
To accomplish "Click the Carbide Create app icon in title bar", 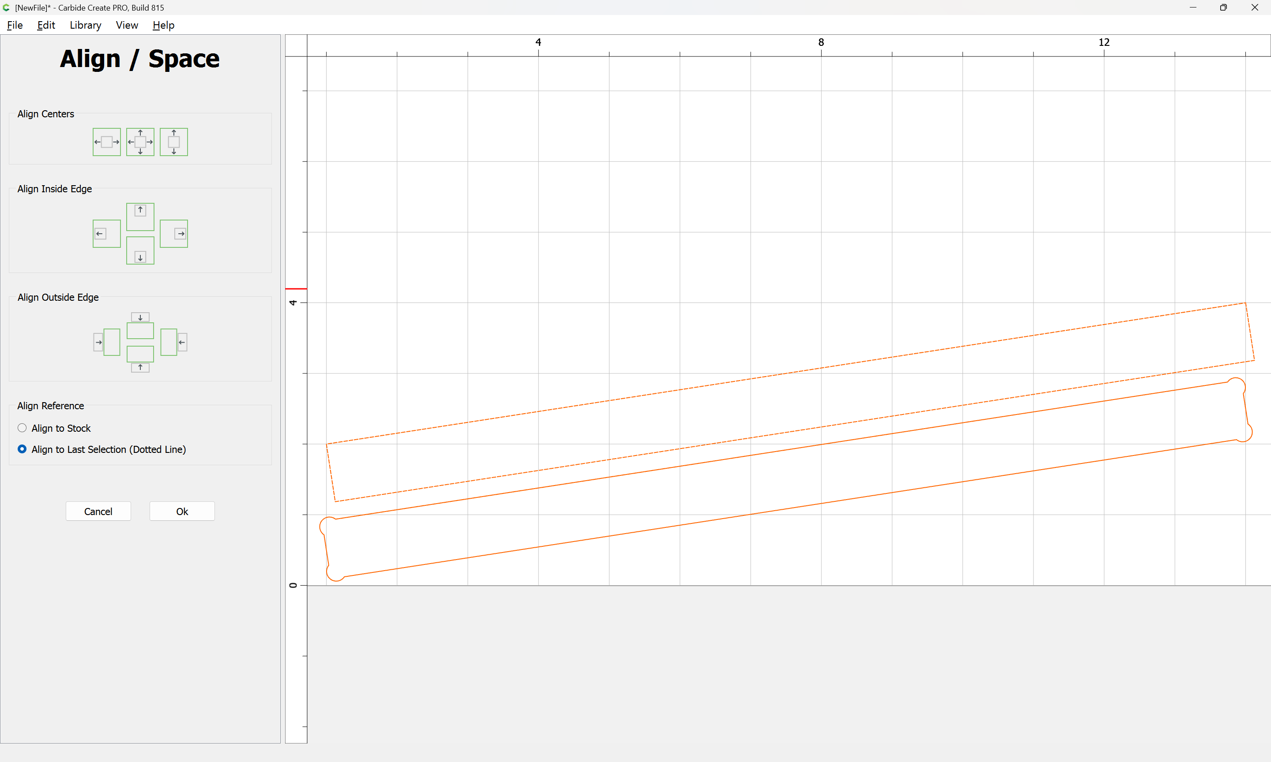I will point(6,7).
